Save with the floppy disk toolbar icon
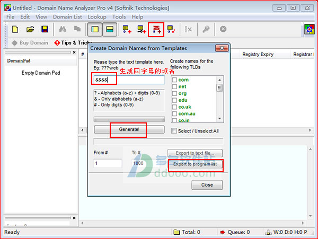 click(45, 29)
